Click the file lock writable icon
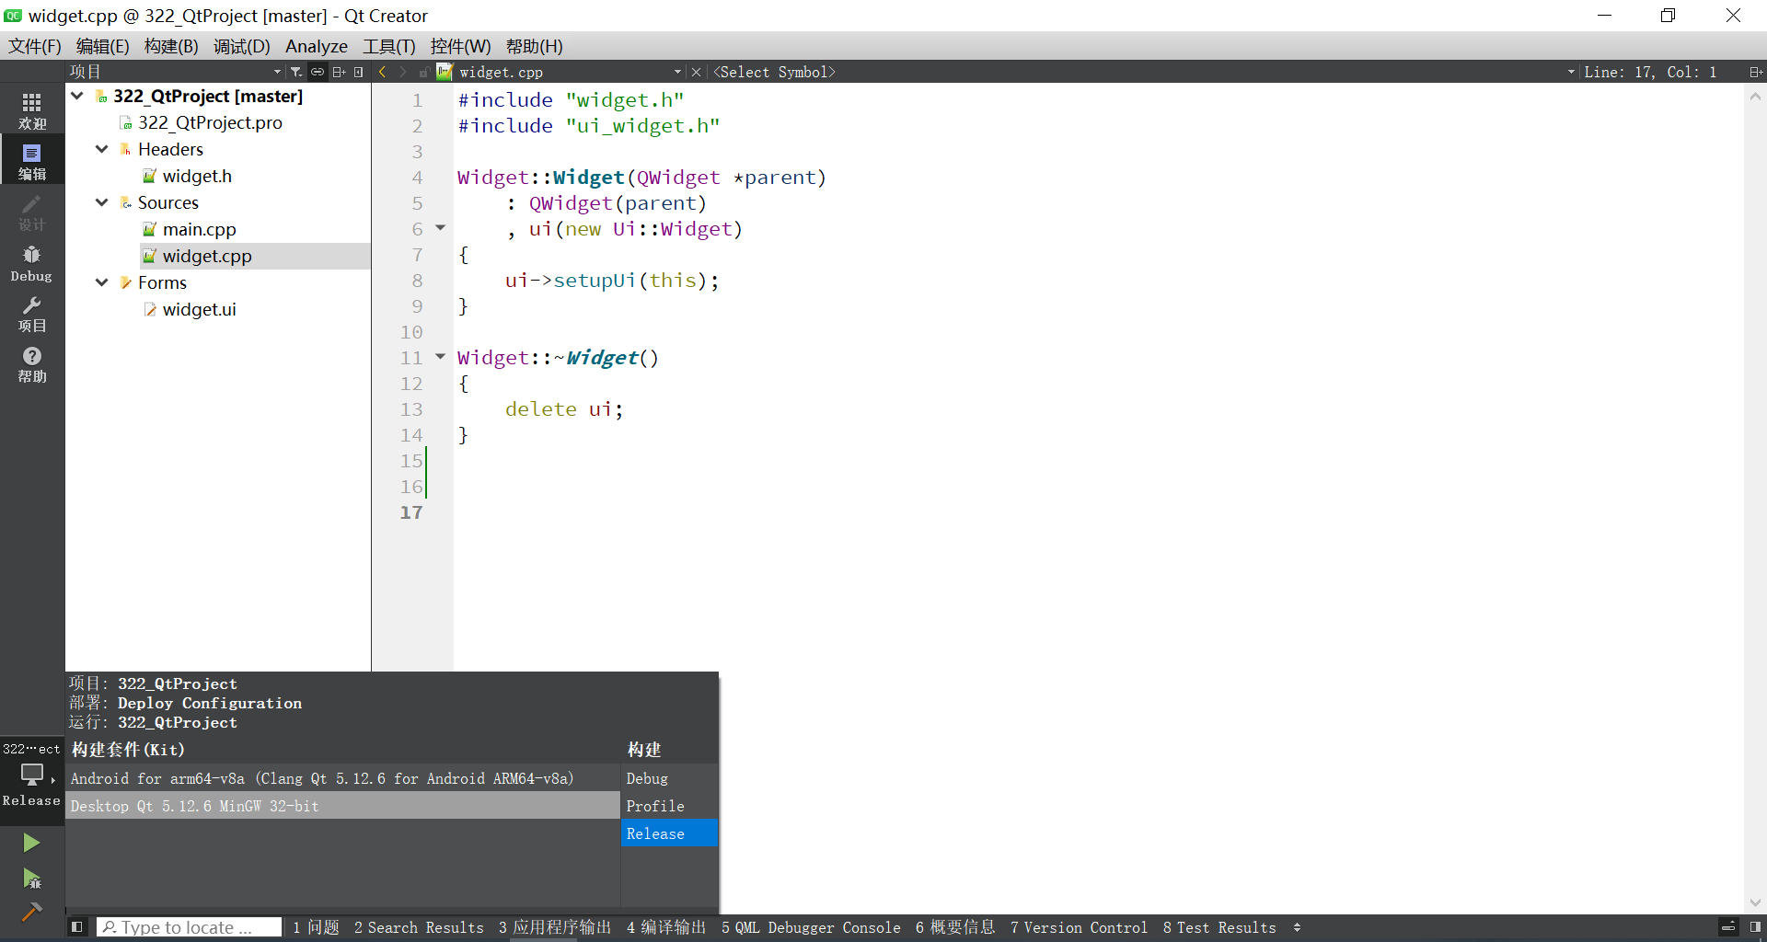Screen dimensions: 1767x942 click(x=423, y=72)
